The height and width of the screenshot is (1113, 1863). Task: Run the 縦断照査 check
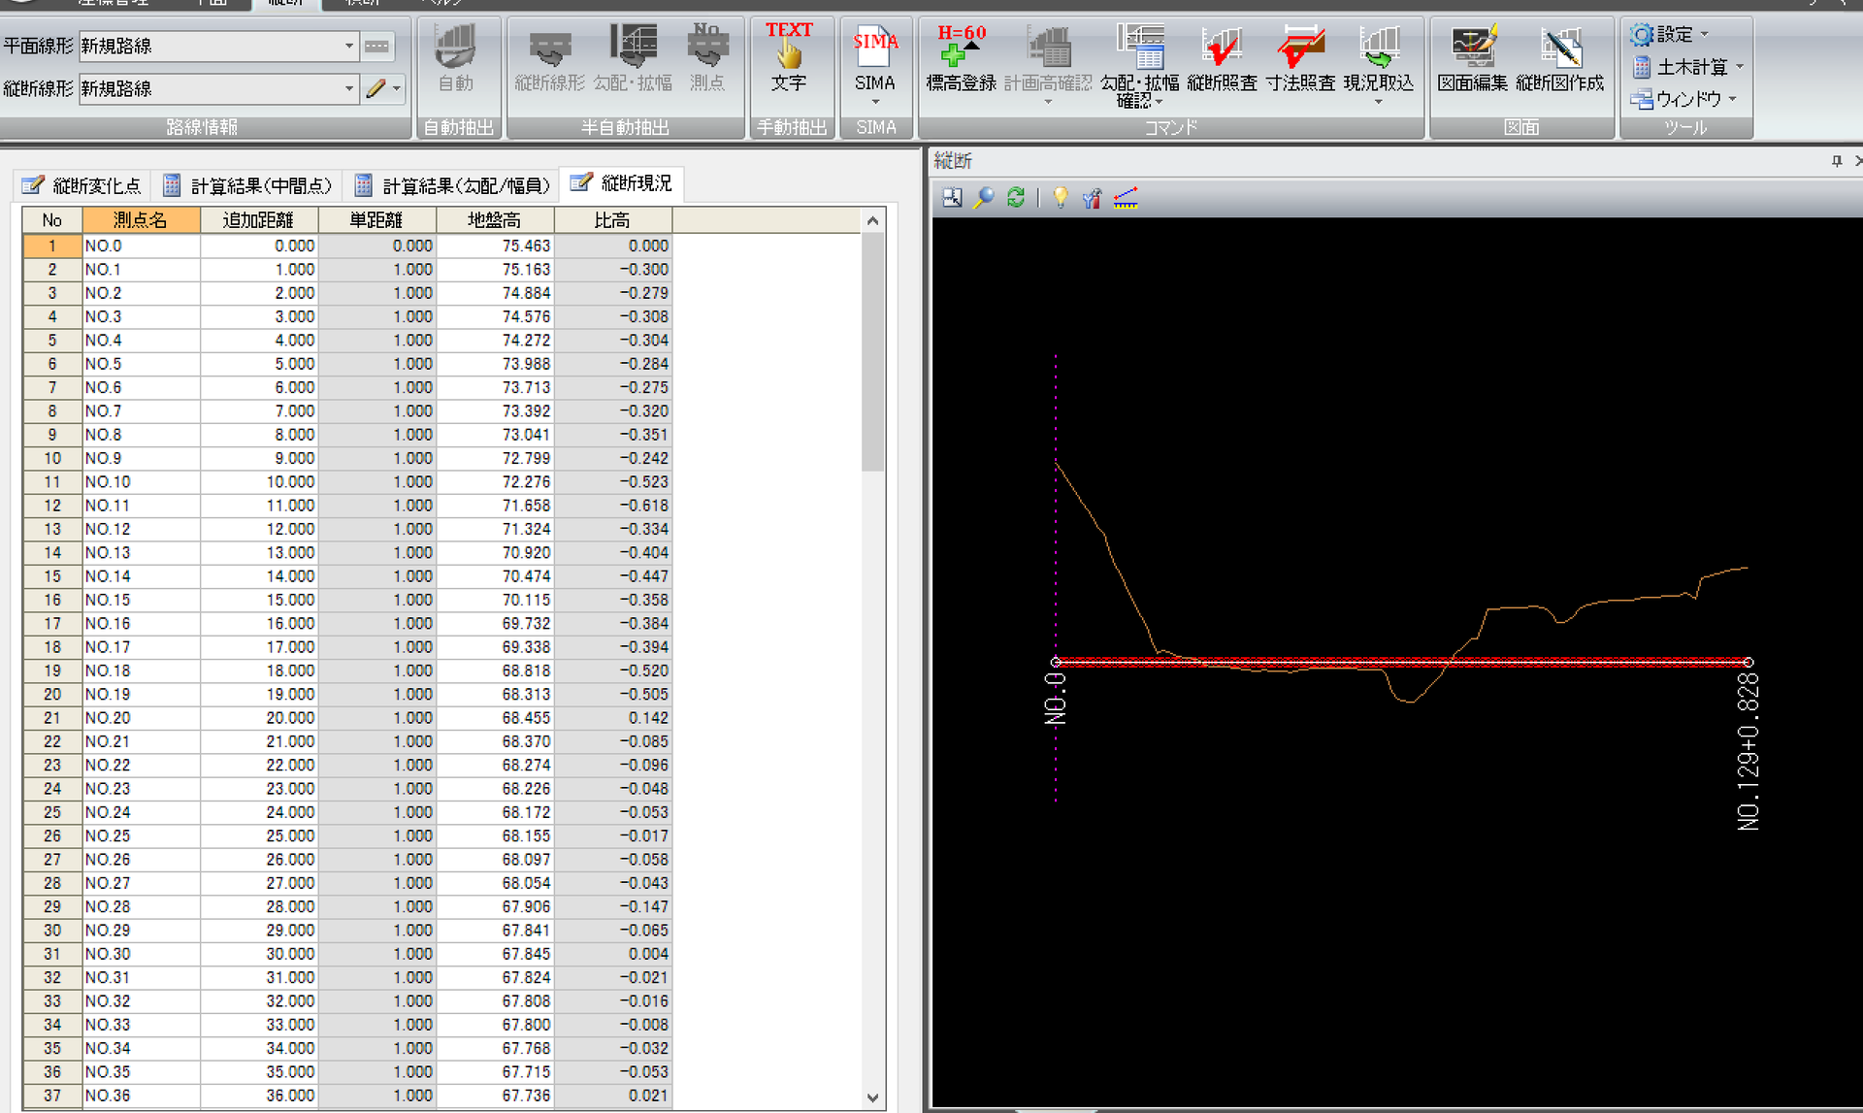point(1222,59)
